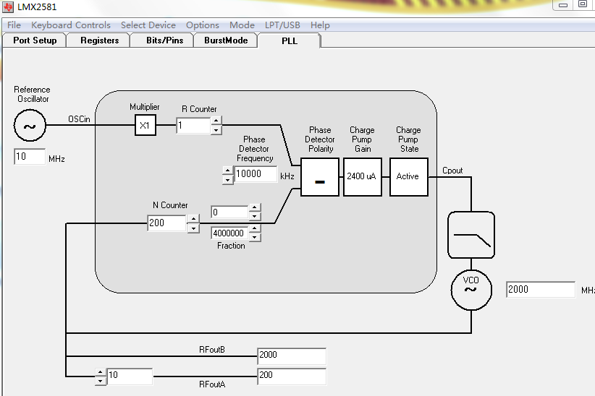Increase the fraction numerator value
Image resolution: width=595 pixels, height=396 pixels.
click(255, 207)
